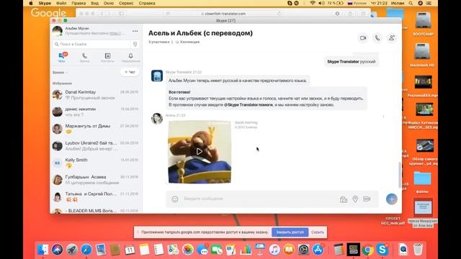
Task: Open the Music app in the dock
Action: coord(274,250)
